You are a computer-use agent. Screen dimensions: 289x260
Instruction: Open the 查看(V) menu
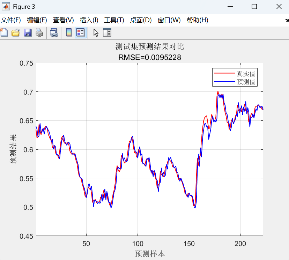tap(64, 20)
